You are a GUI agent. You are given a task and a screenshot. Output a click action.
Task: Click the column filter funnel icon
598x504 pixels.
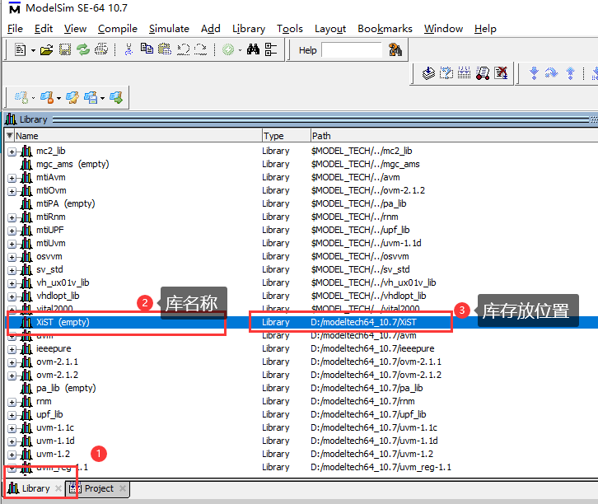10,135
